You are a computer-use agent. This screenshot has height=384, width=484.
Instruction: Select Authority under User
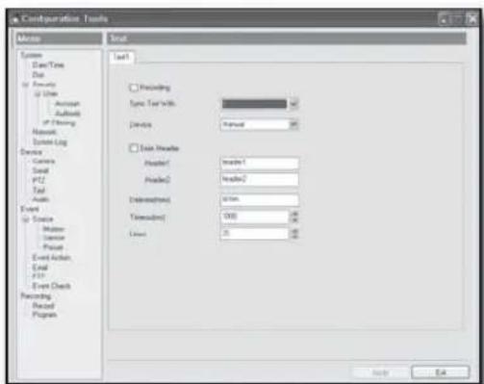click(67, 114)
